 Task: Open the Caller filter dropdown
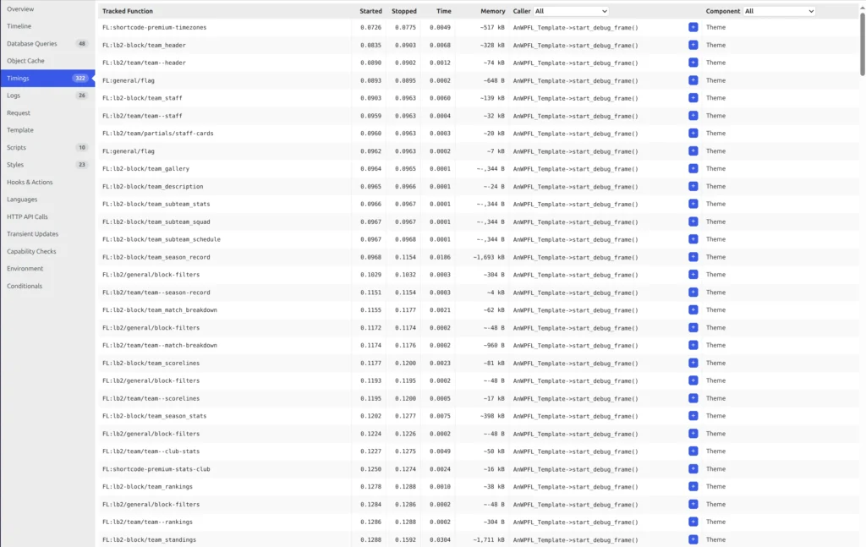click(571, 11)
